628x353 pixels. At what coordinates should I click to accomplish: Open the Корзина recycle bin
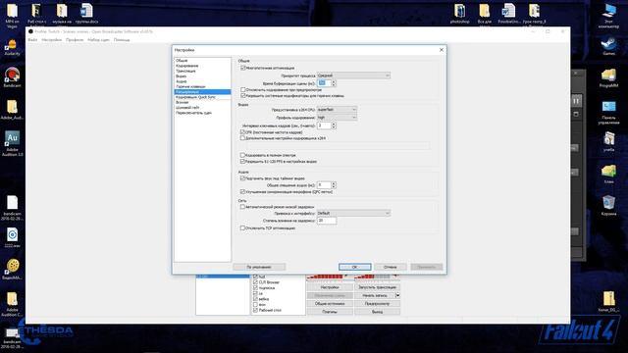(x=608, y=205)
